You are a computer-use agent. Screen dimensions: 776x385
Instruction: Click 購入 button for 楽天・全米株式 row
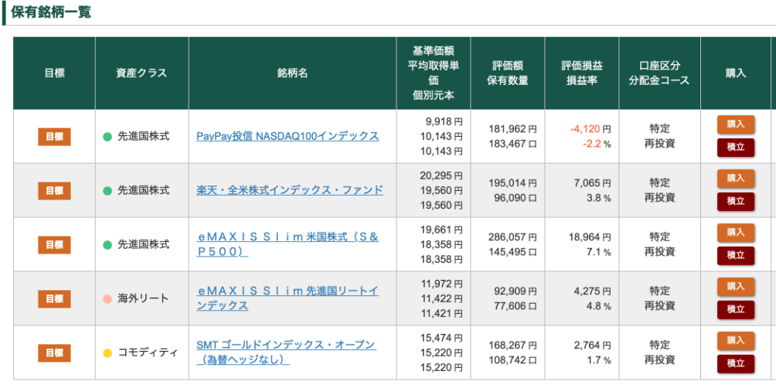(x=735, y=179)
